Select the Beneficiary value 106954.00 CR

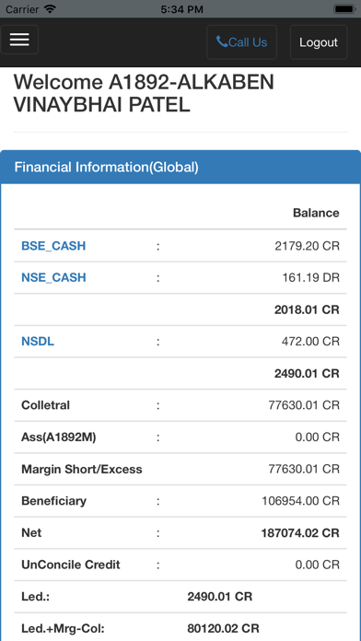pos(300,501)
